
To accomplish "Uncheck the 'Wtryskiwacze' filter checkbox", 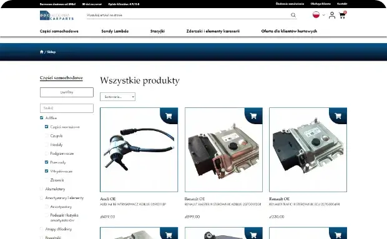I will pos(46,171).
